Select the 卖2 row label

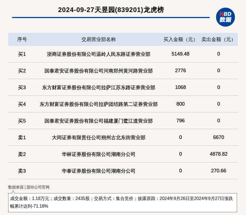coord(22,154)
